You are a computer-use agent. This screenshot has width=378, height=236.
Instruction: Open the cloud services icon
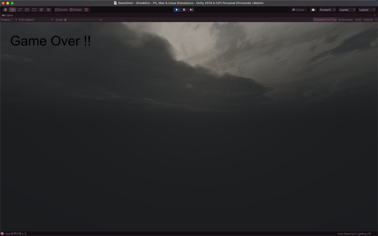[x=313, y=10]
